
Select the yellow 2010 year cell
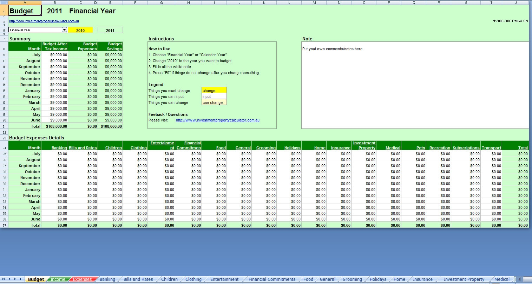80,30
